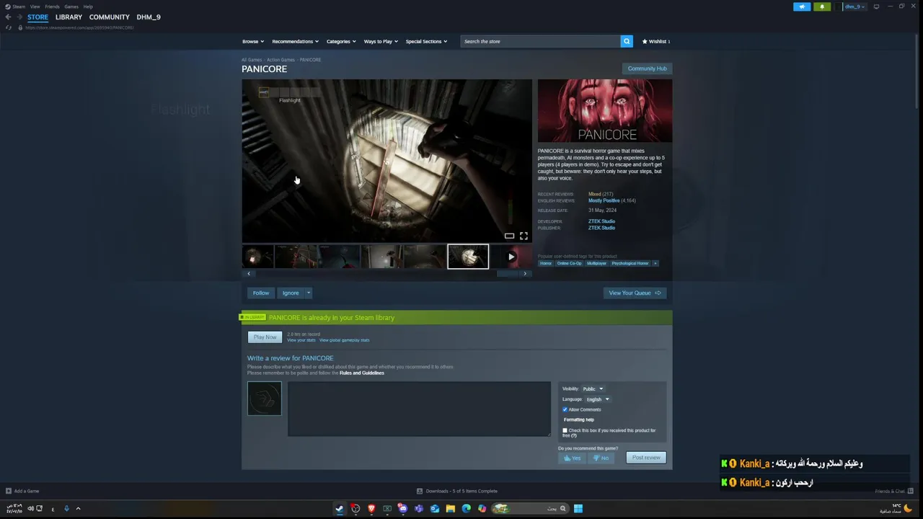The width and height of the screenshot is (923, 519).
Task: Toggle theater mode on the media player
Action: pos(509,236)
